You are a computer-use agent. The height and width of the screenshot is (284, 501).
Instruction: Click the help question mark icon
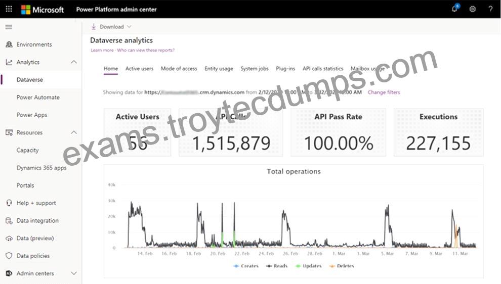tap(490, 9)
